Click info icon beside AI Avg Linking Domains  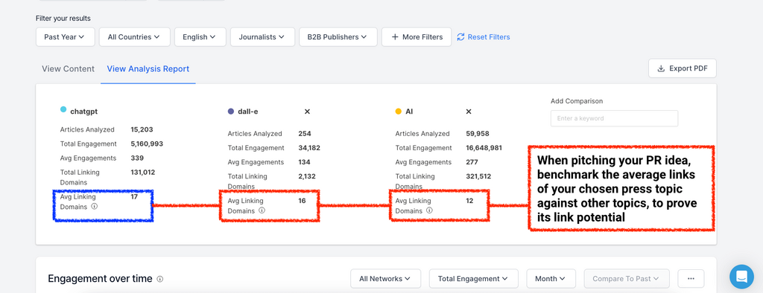point(429,210)
